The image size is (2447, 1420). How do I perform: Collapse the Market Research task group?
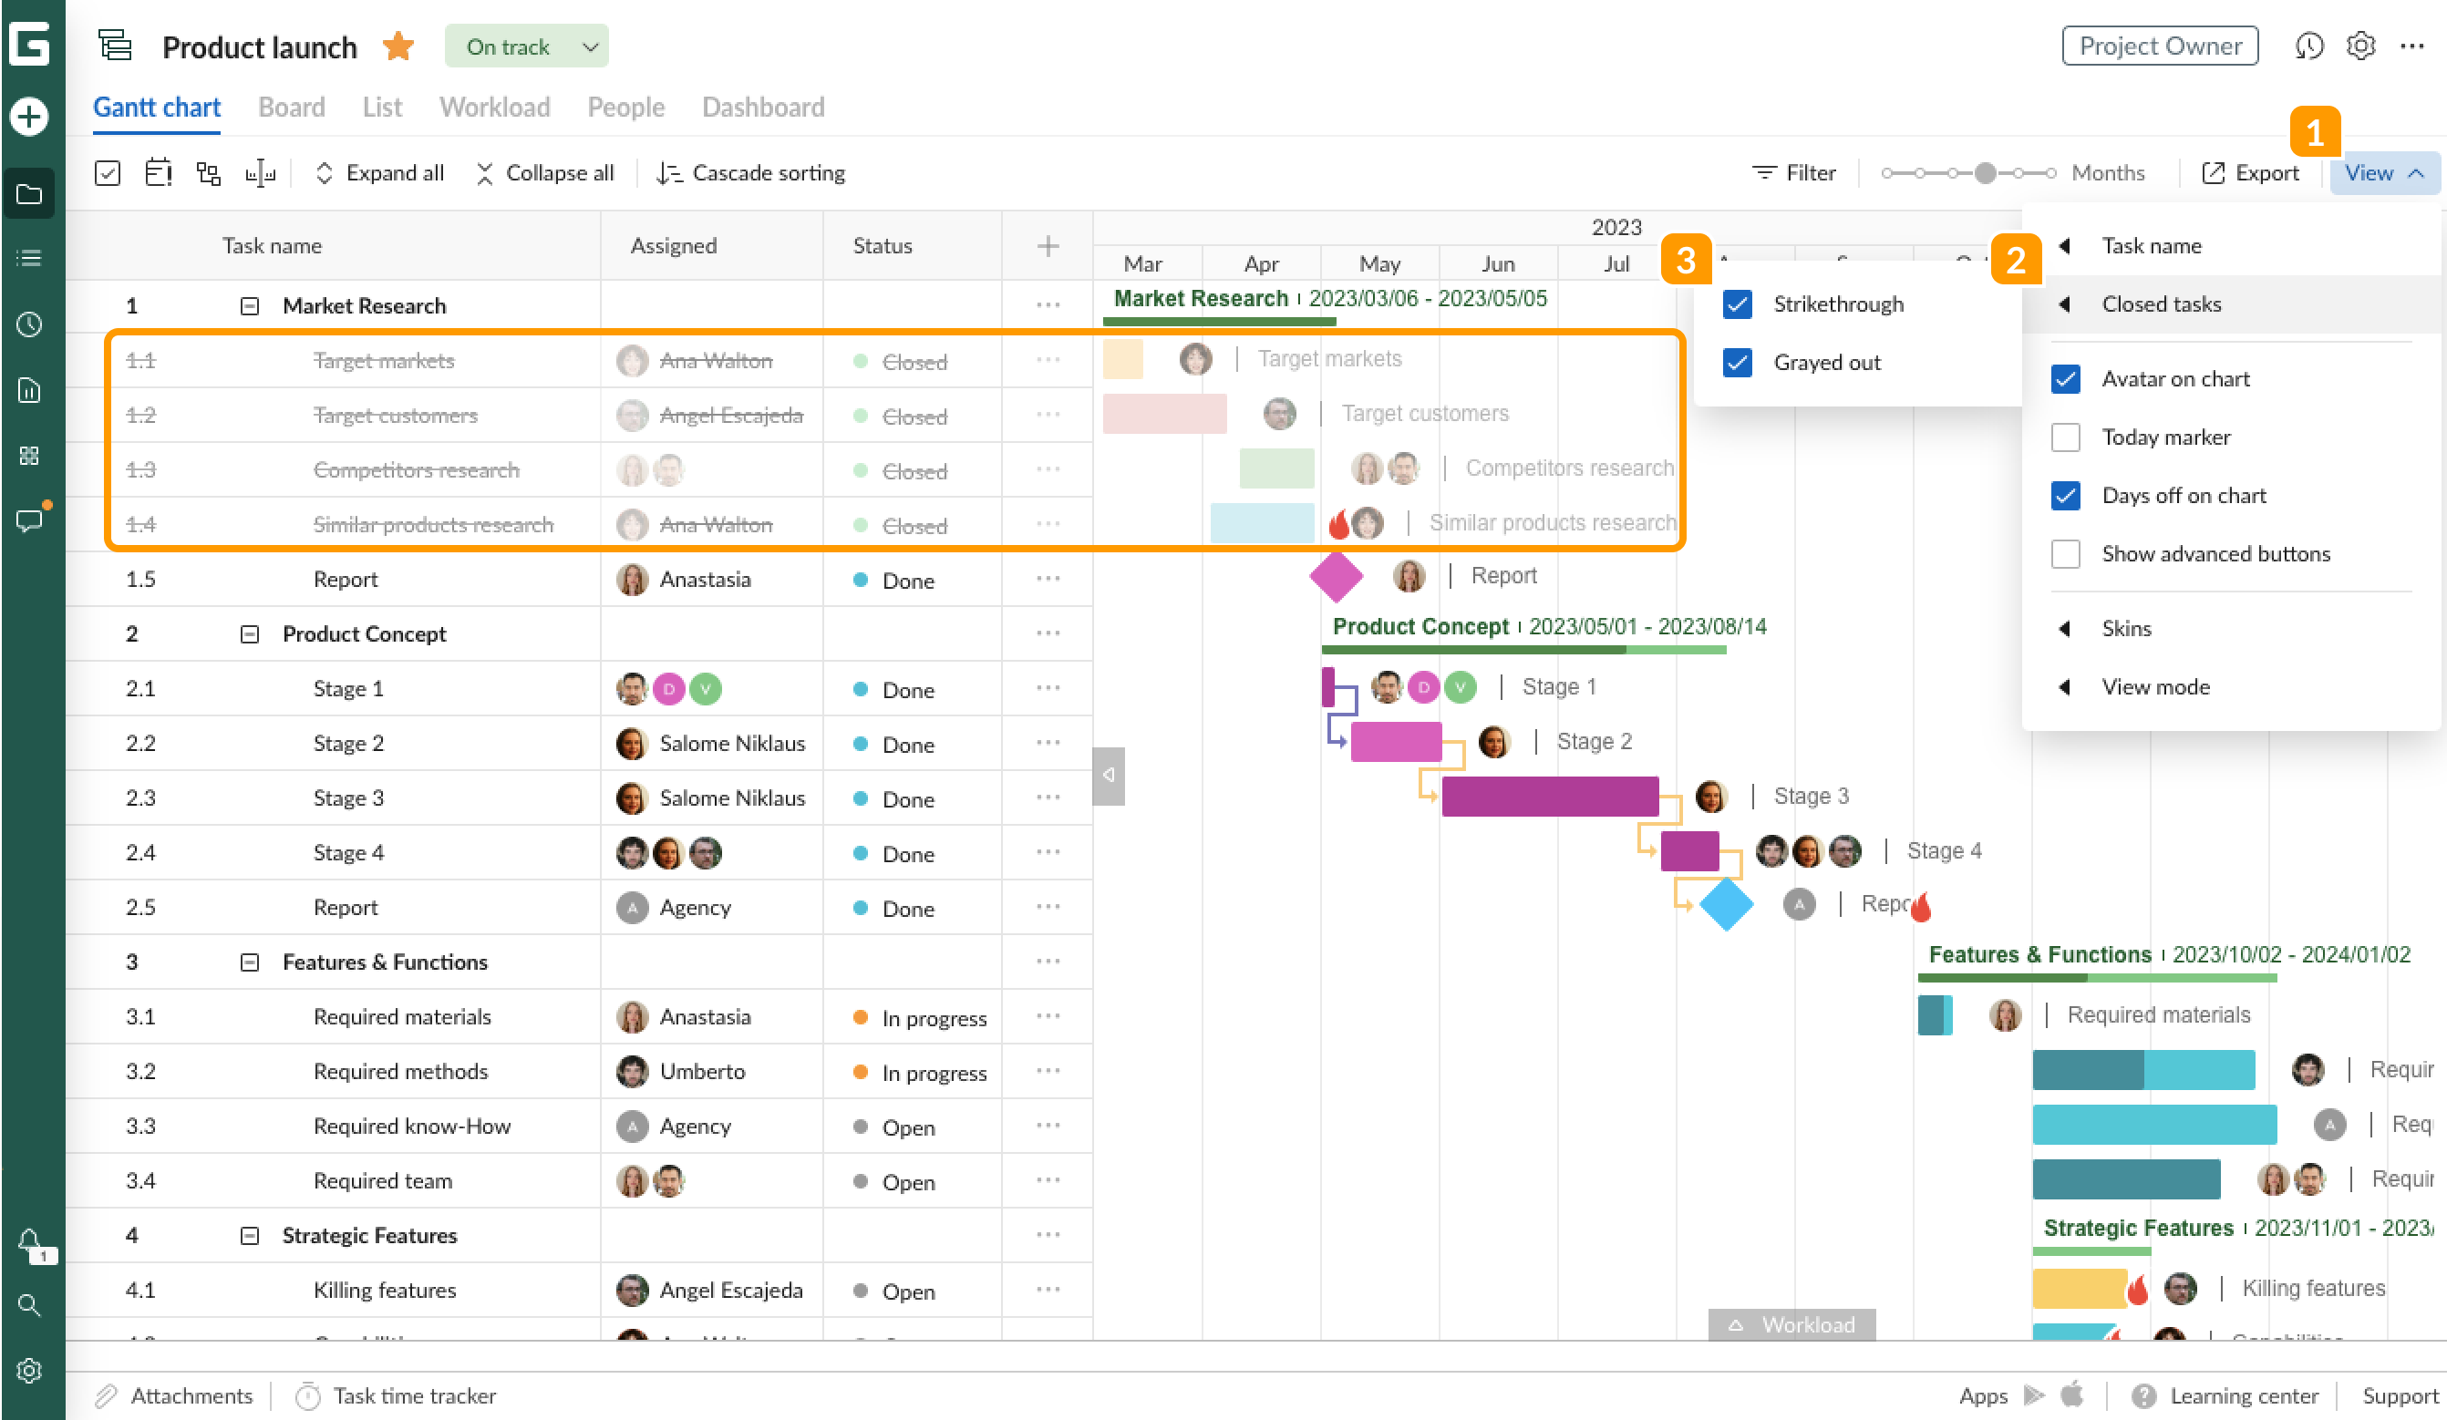coord(250,304)
